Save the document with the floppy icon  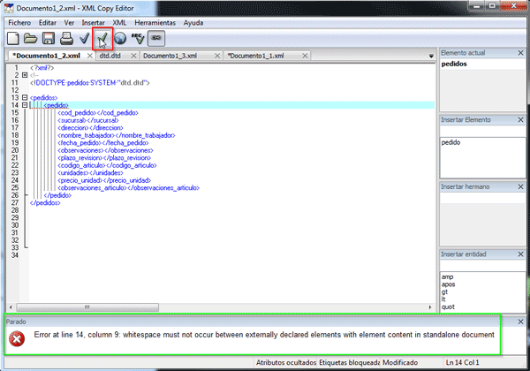49,38
